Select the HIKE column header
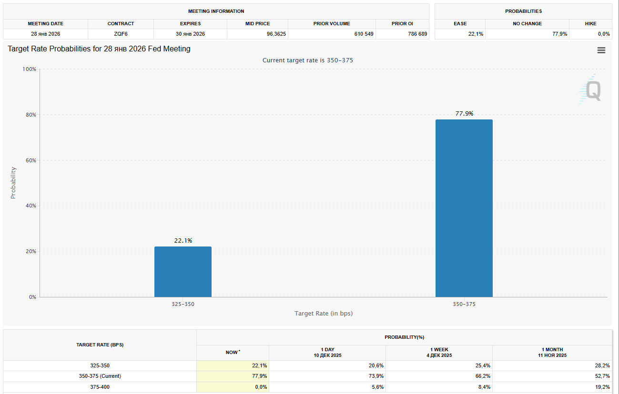Screen dimensions: 619x394 pyautogui.click(x=590, y=23)
